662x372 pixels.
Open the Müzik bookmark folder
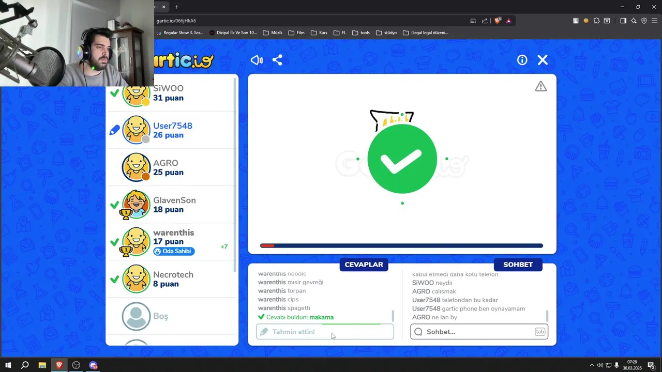click(x=273, y=33)
